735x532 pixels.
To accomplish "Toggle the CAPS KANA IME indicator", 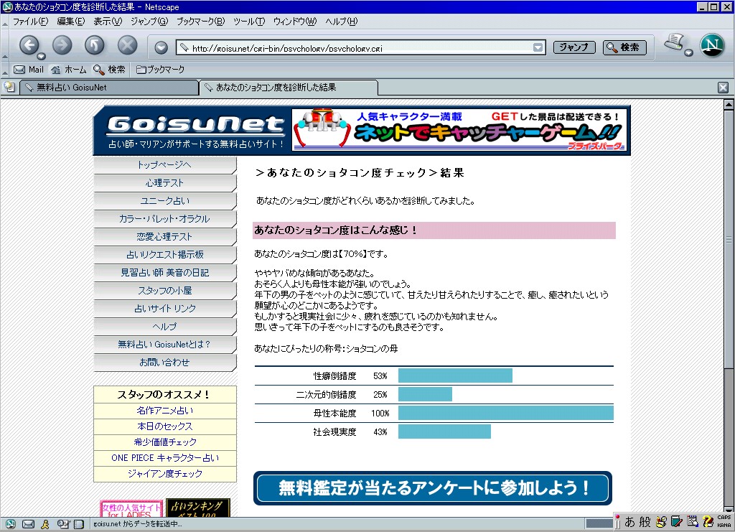I will 724,521.
